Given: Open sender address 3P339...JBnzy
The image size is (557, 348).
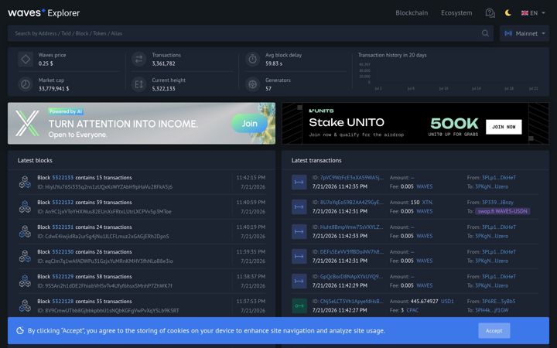Looking at the screenshot, I should point(497,203).
